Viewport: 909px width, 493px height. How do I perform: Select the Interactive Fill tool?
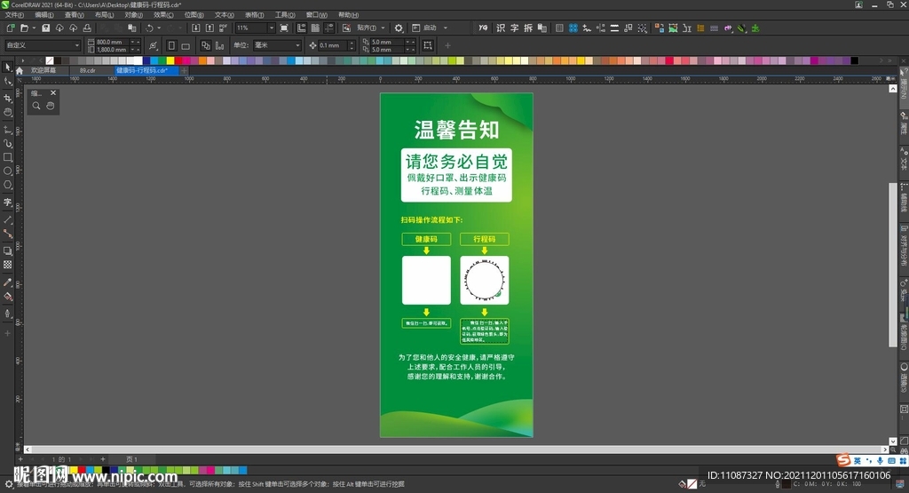pyautogui.click(x=7, y=297)
